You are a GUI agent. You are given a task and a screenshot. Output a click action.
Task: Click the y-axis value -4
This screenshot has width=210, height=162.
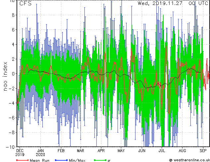pyautogui.click(x=12, y=103)
